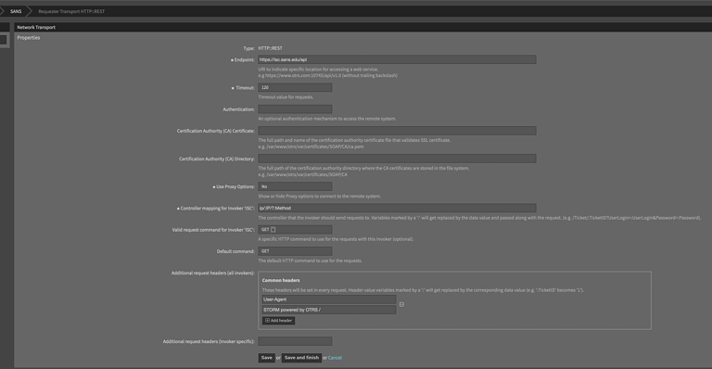This screenshot has width=712, height=369.
Task: Click the 'Use Proxy Options:' label
Action: tap(235, 186)
